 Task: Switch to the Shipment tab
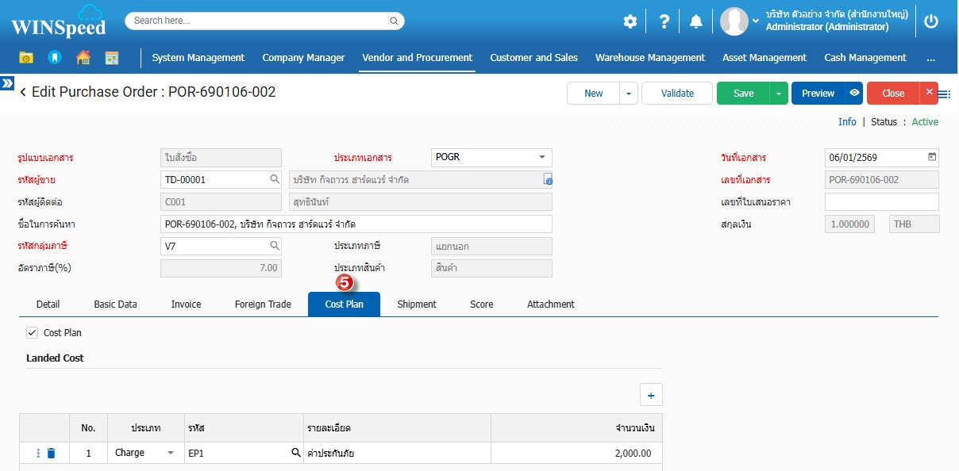[x=417, y=304]
